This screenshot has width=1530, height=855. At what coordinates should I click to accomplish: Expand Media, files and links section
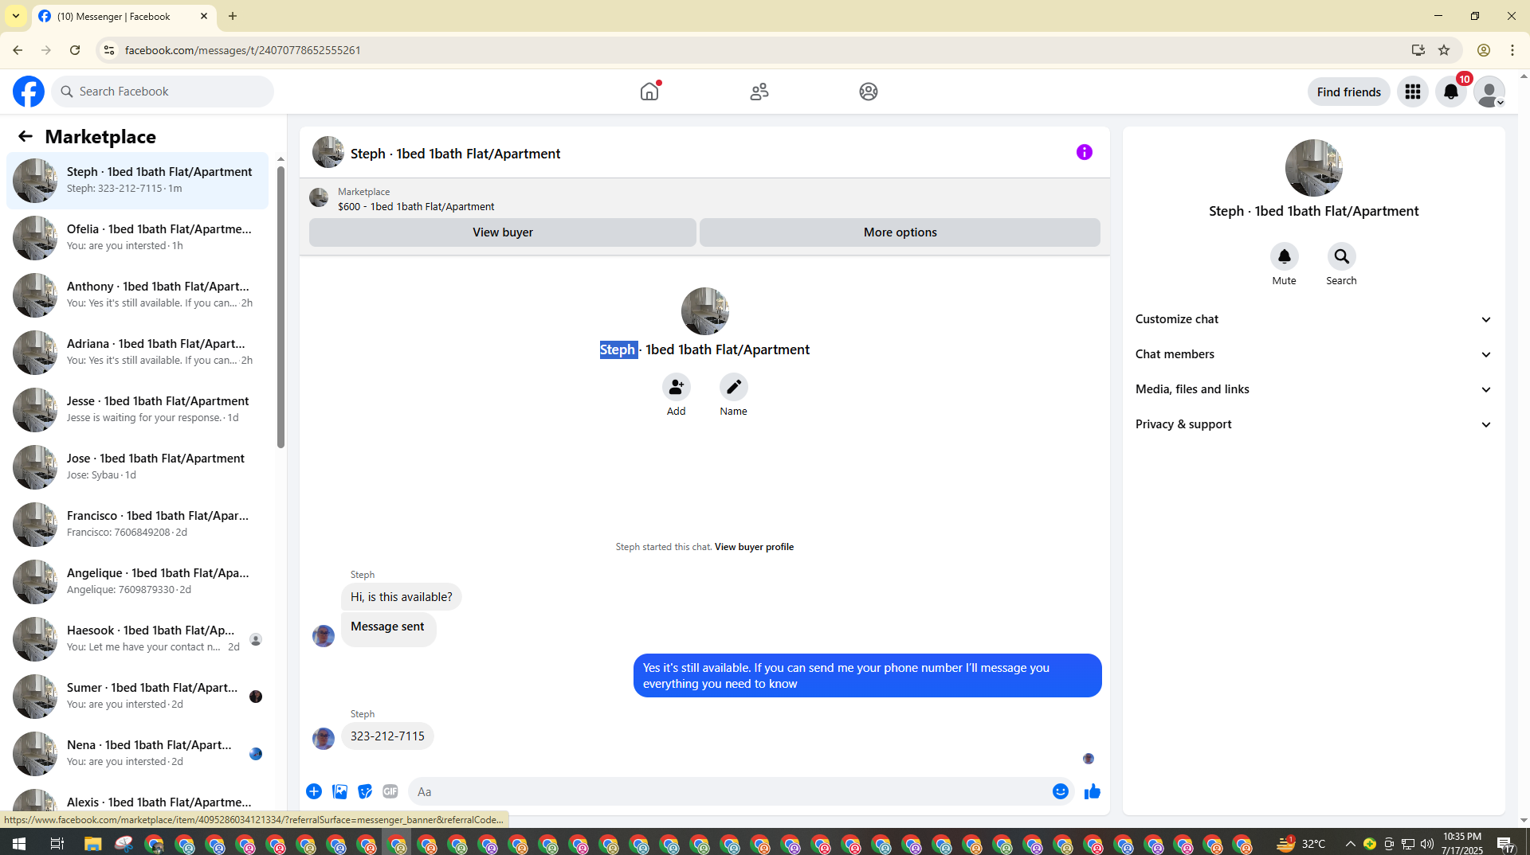1313,389
